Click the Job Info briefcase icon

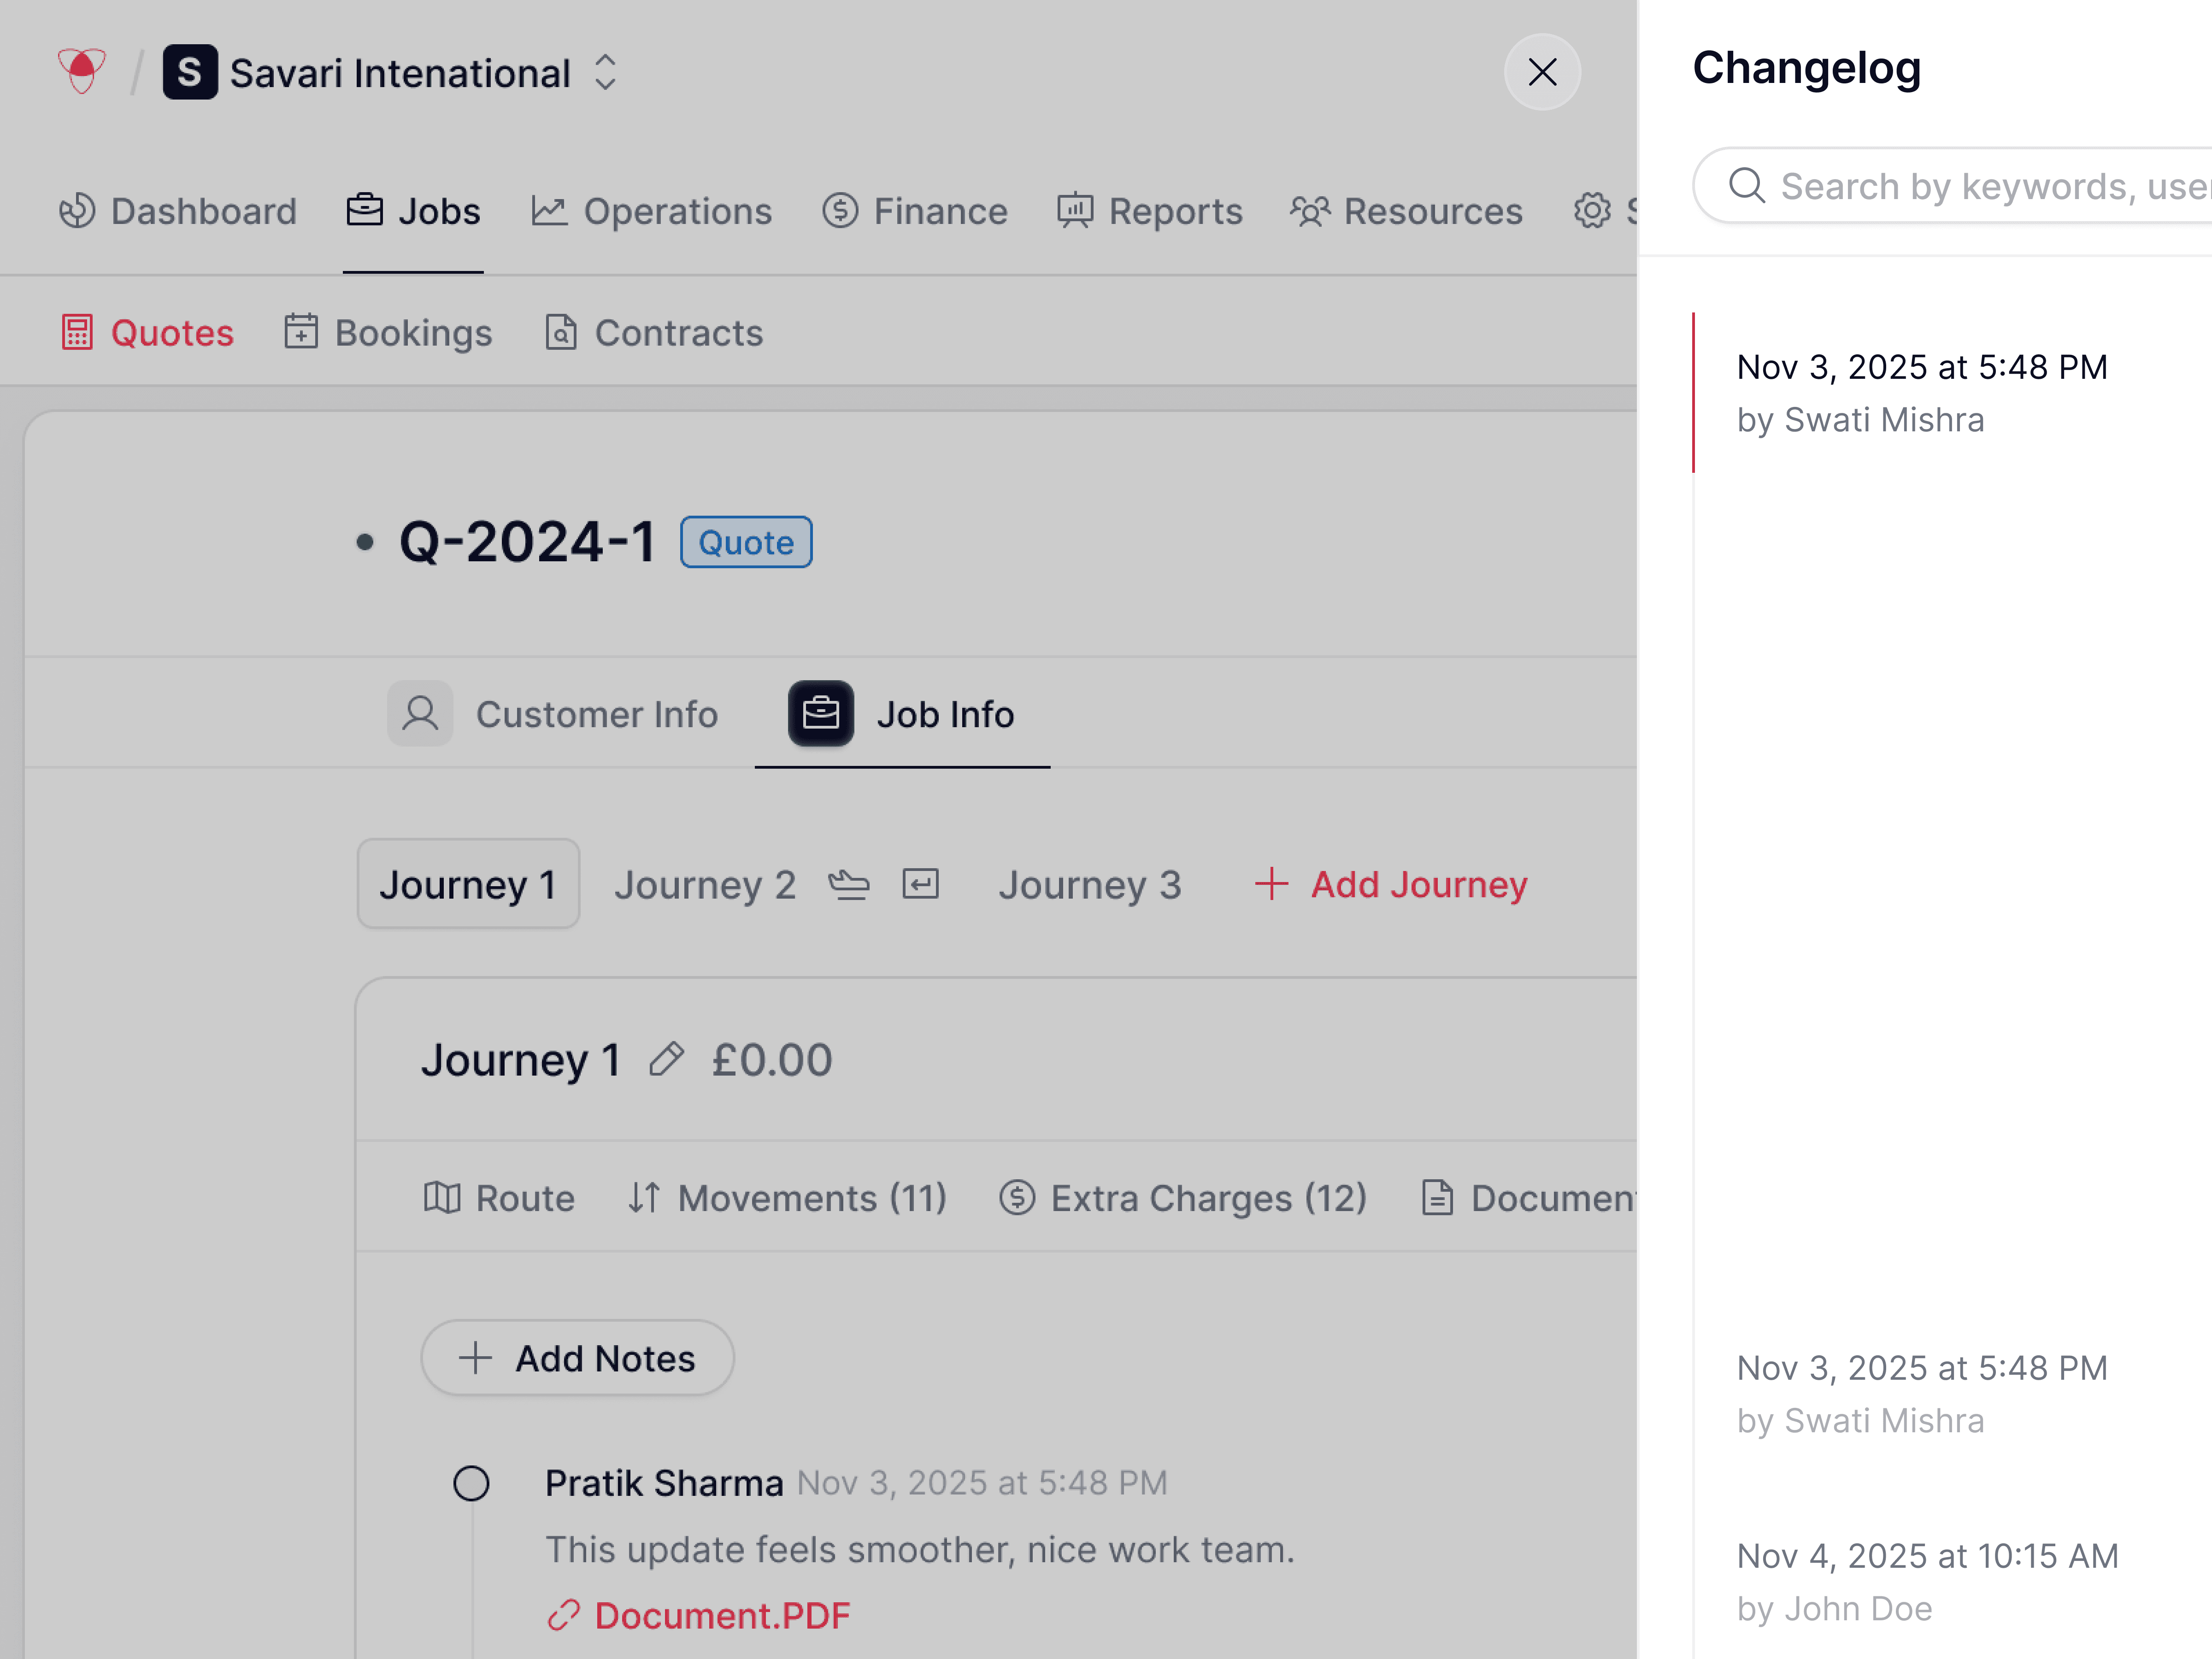click(820, 714)
